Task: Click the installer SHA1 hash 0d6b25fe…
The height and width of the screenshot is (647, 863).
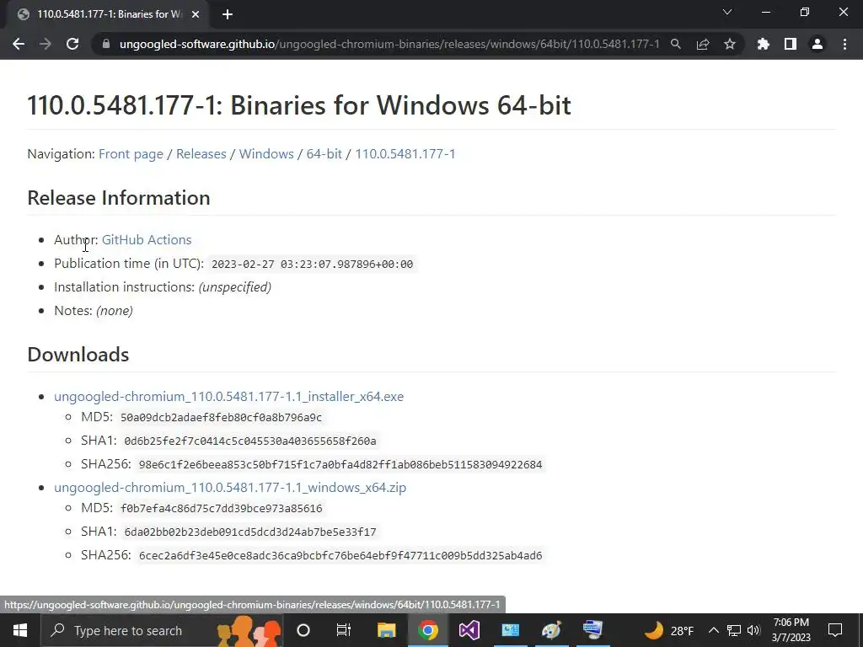Action: tap(250, 441)
